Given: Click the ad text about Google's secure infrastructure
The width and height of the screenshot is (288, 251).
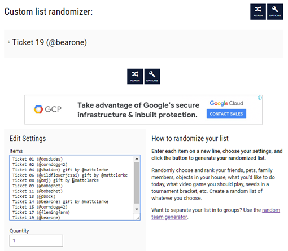Looking at the screenshot, I should [x=138, y=110].
